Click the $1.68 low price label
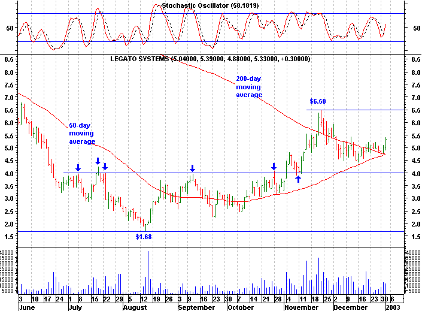The image size is (422, 311). point(144,237)
